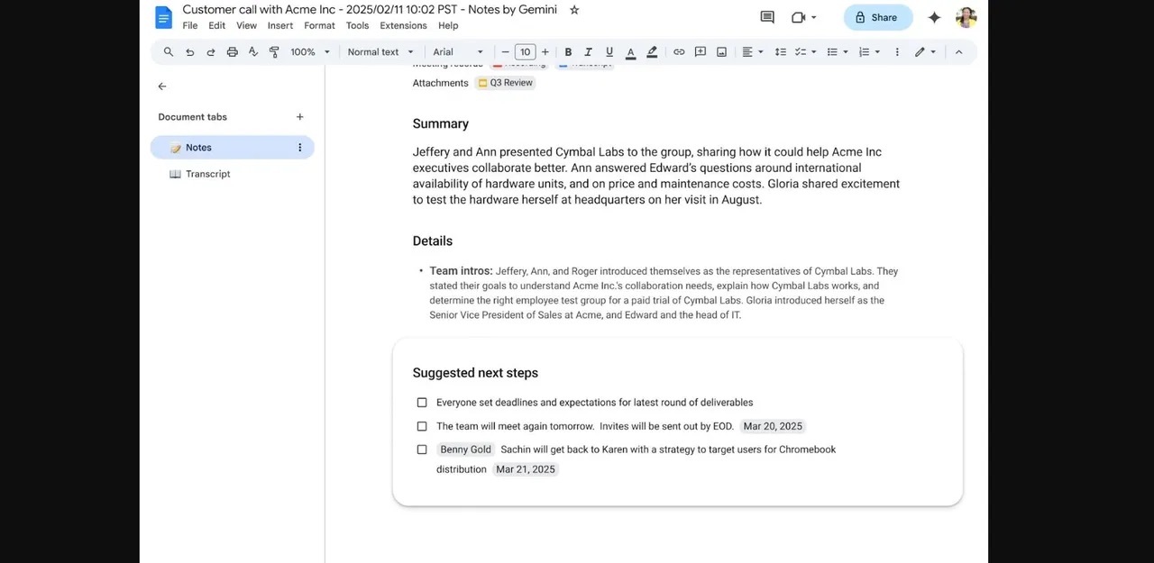Click the document title text
Screen dimensions: 1154x563
pos(370,9)
